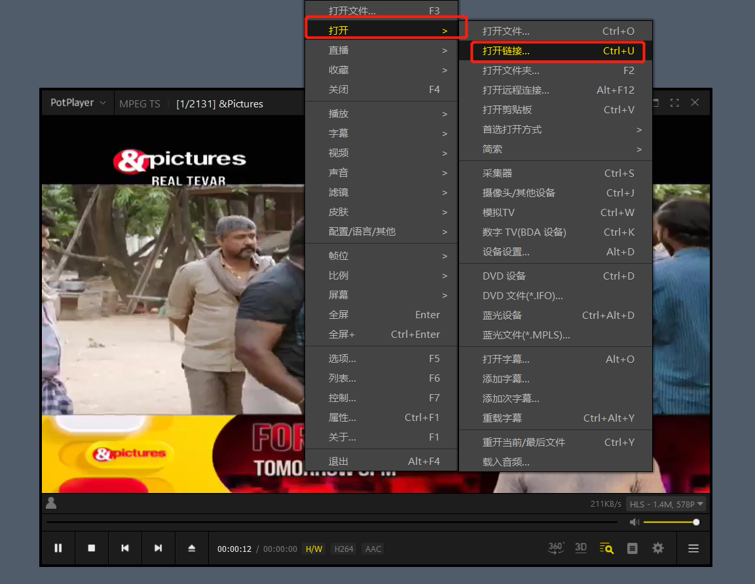
Task: Click the stop playback button
Action: point(92,548)
